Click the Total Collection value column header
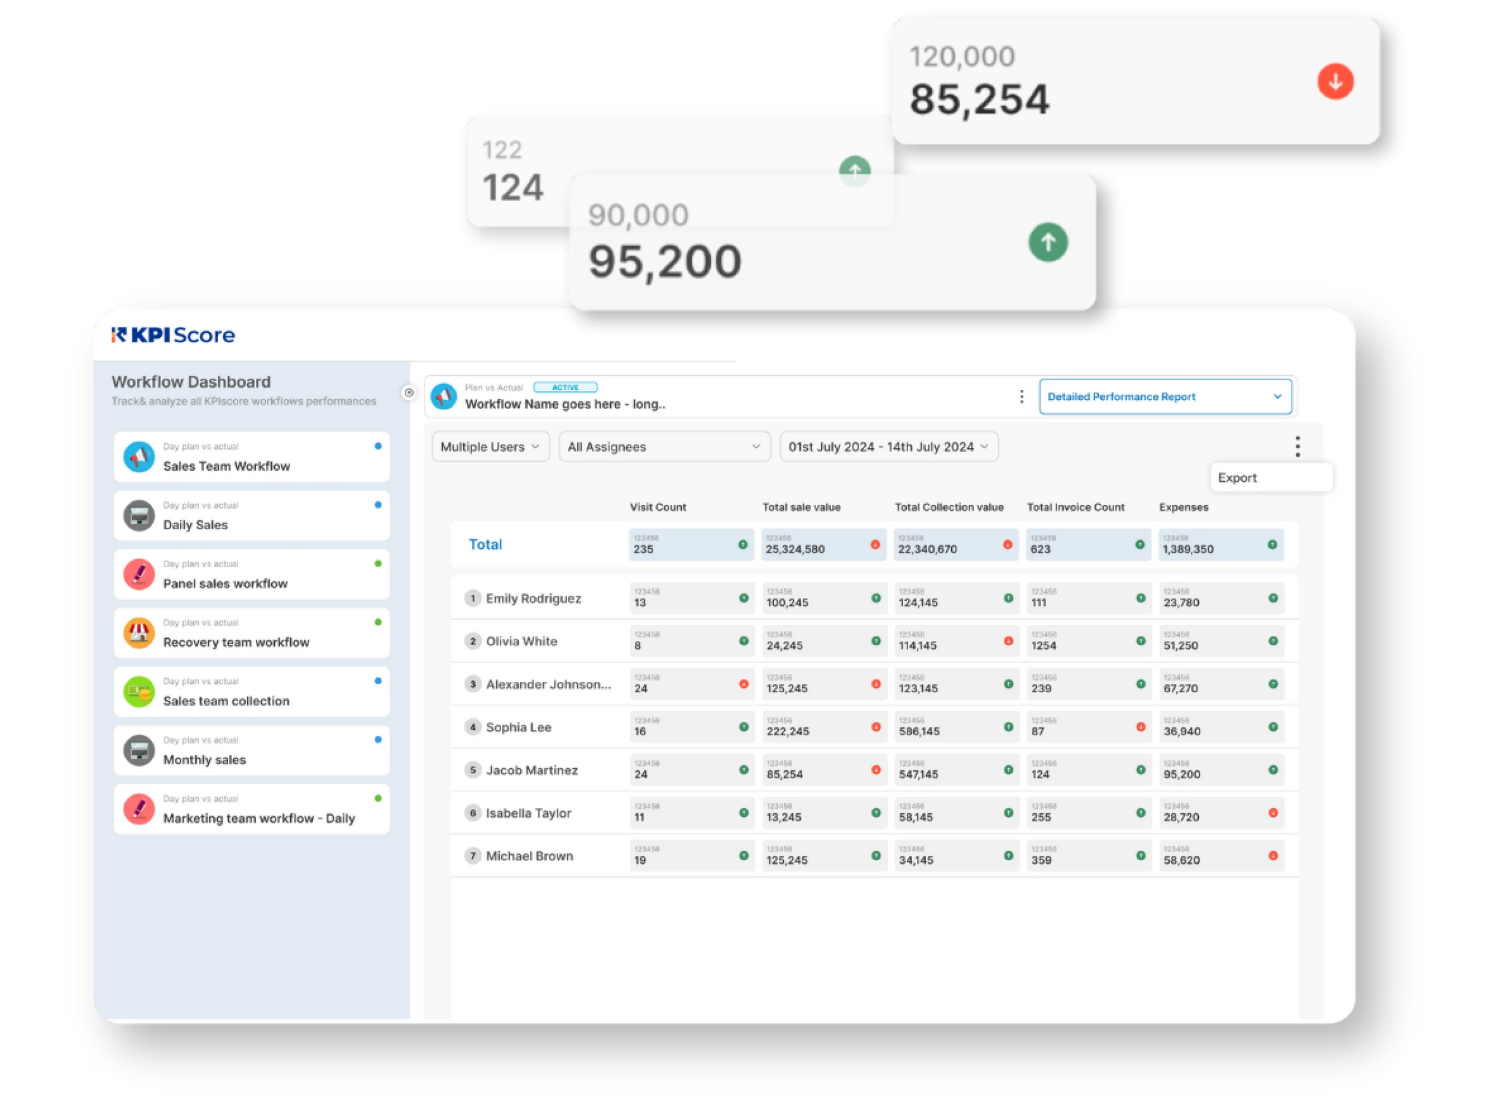The width and height of the screenshot is (1492, 1111). (x=949, y=507)
